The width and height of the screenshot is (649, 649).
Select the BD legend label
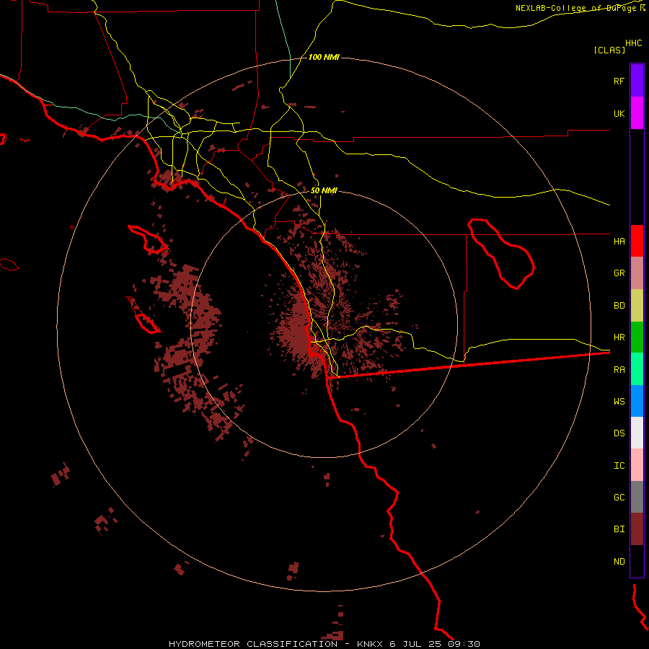tap(619, 306)
